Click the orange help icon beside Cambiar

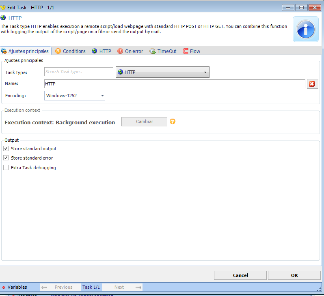173,121
